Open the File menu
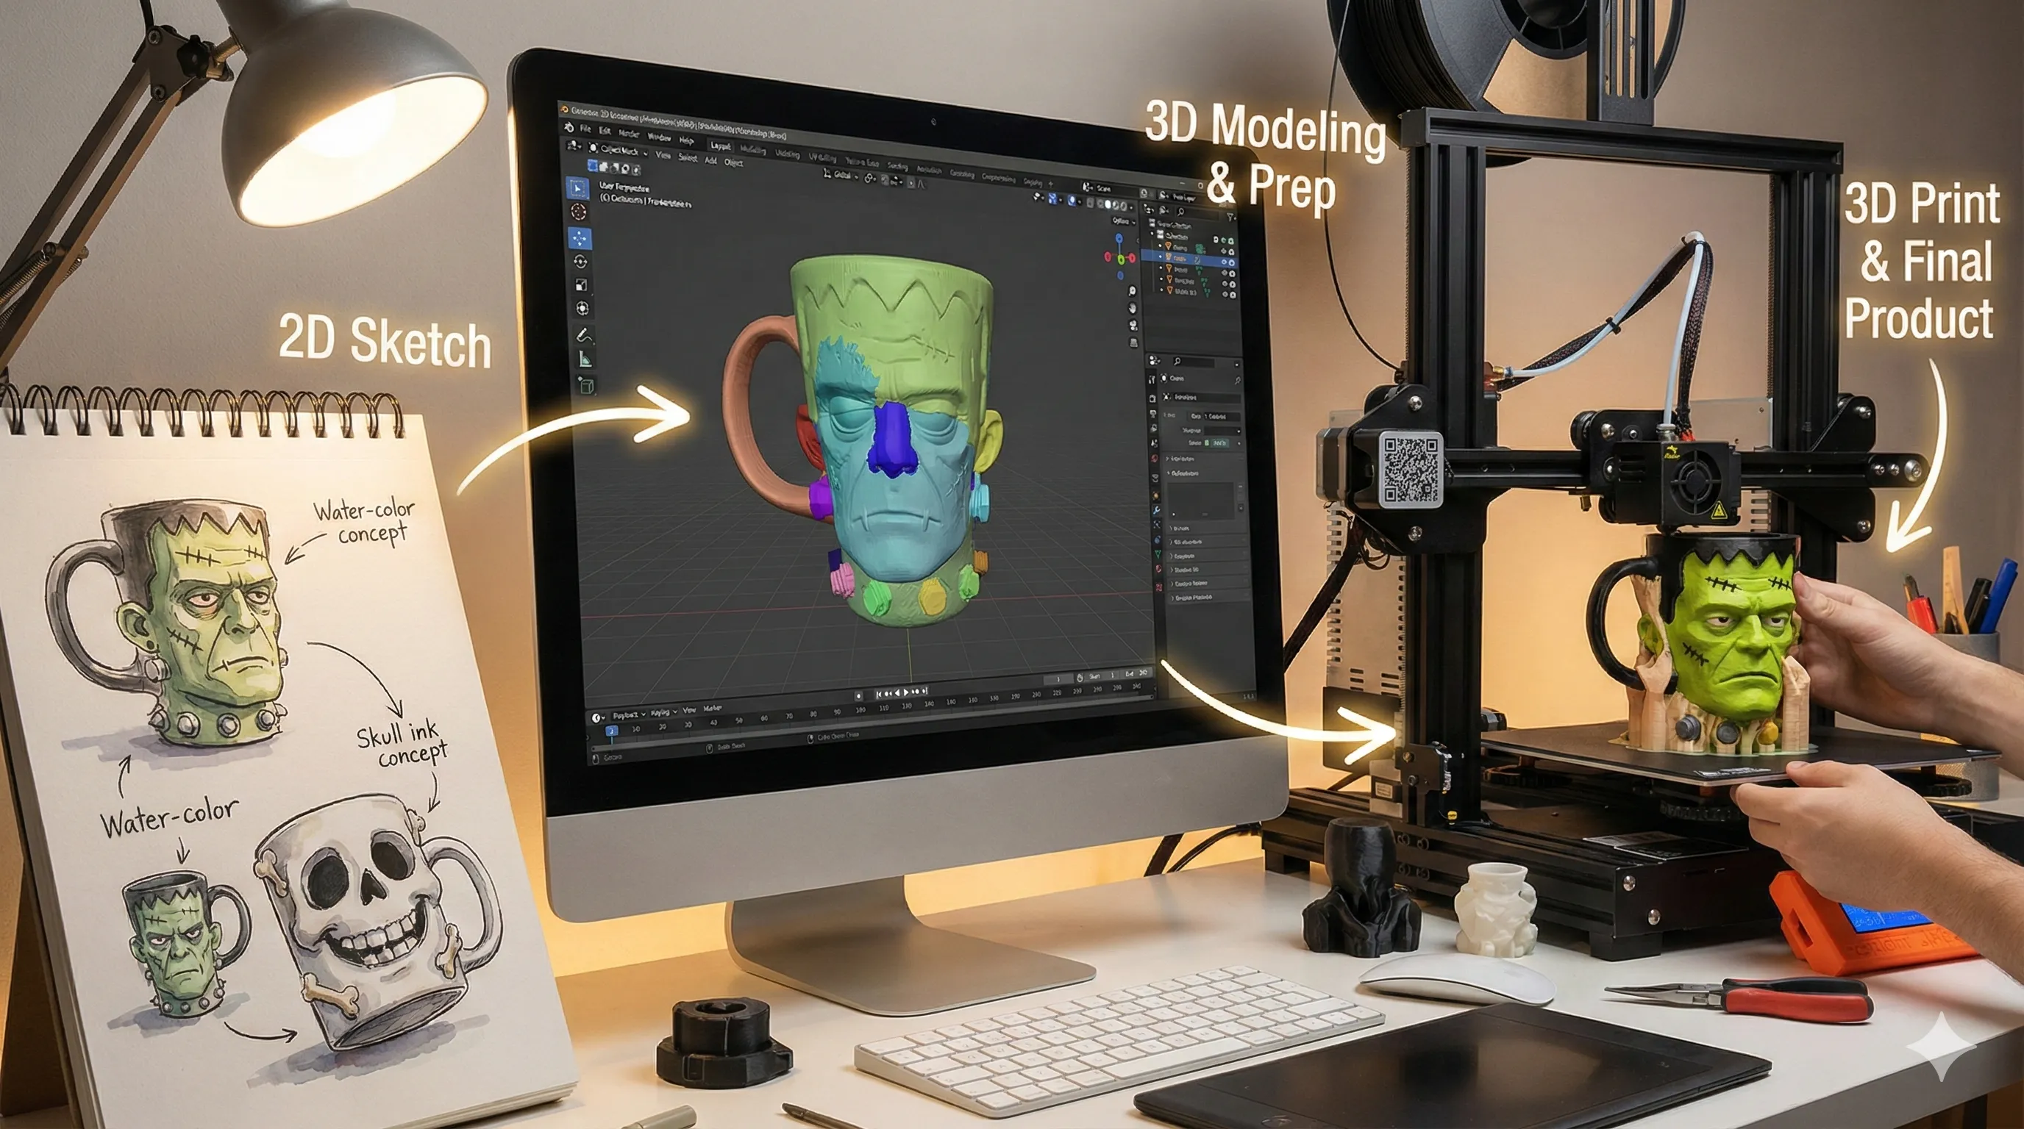This screenshot has height=1129, width=2024. coord(585,128)
